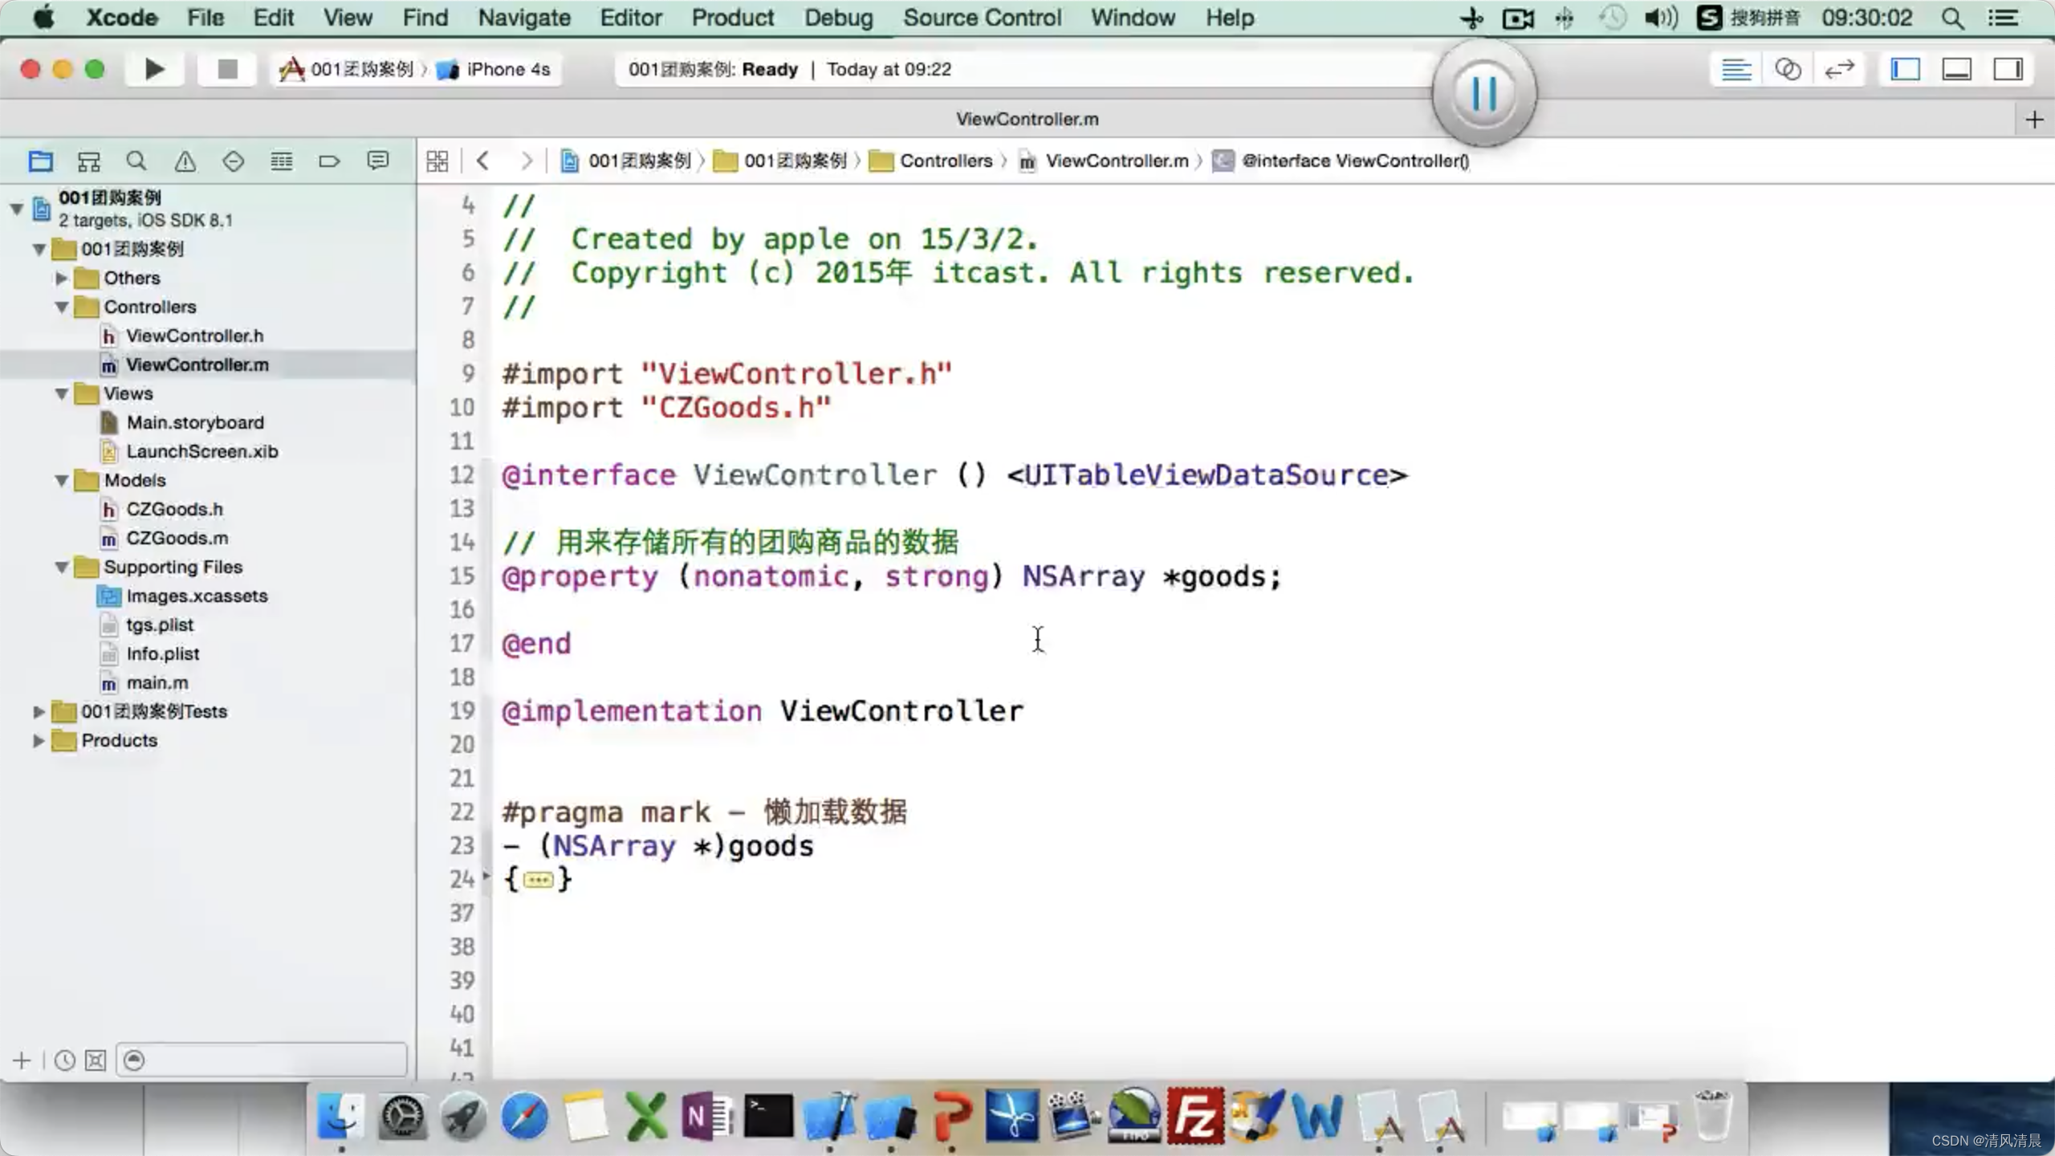
Task: Toggle the Debug area visibility
Action: tap(1957, 69)
